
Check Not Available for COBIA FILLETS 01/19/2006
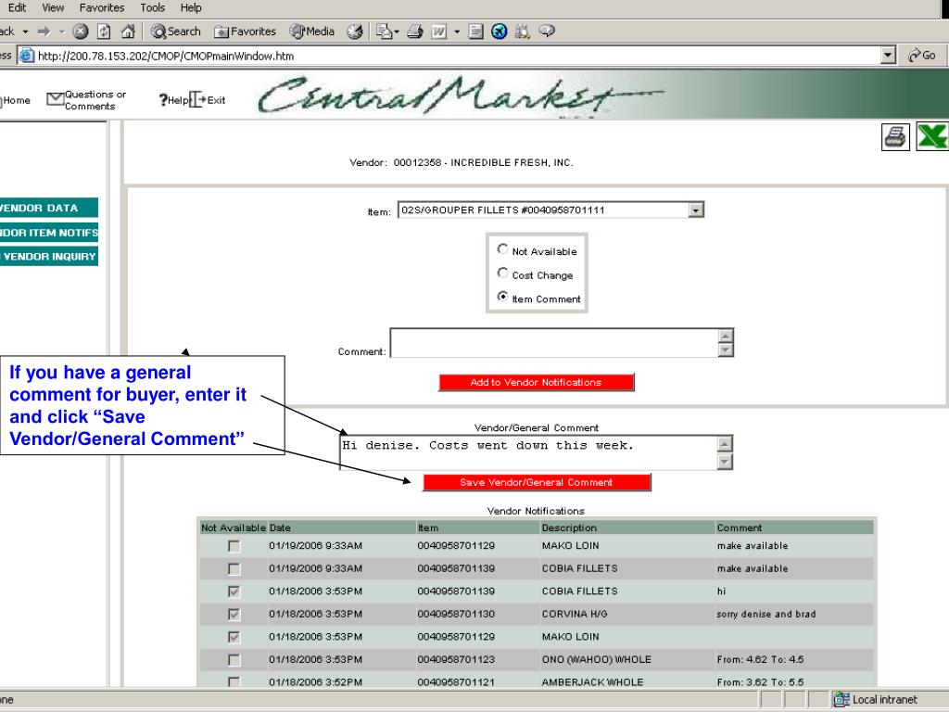(x=234, y=569)
